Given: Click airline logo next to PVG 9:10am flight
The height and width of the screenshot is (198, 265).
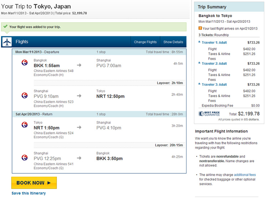Looking at the screenshot, I should [x=24, y=96].
